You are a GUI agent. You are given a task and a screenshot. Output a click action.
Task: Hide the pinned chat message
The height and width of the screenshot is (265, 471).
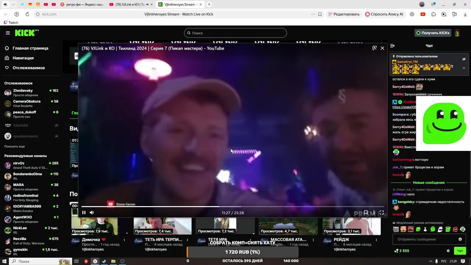point(464,59)
